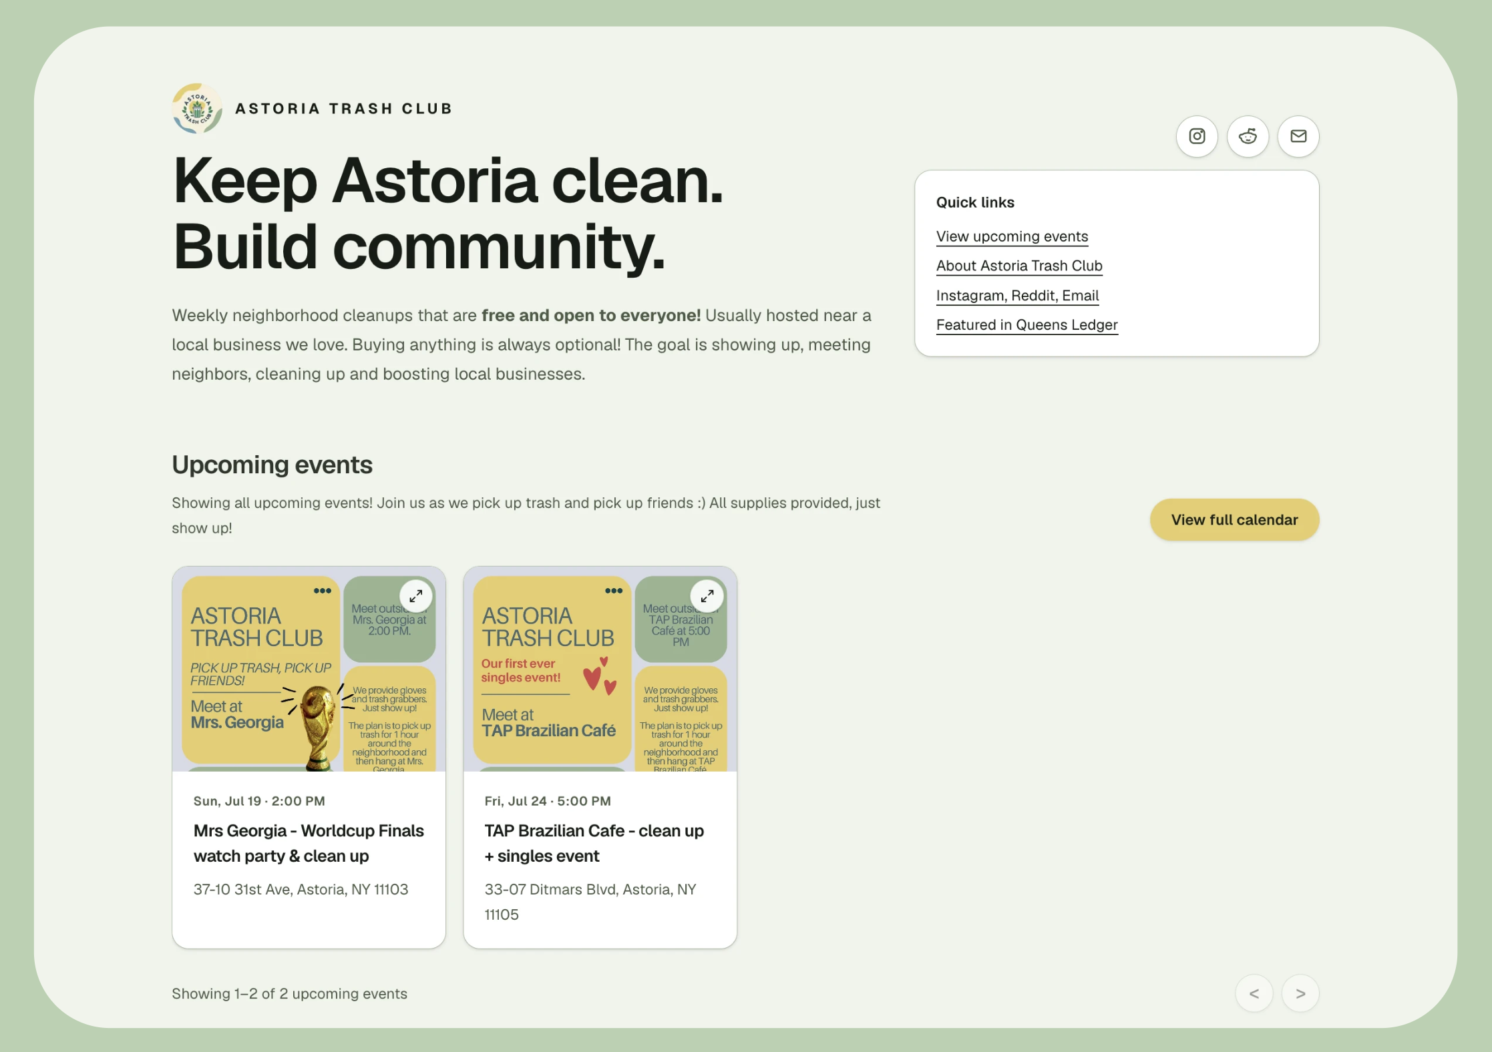This screenshot has width=1492, height=1052.
Task: Open TAP Brazilian Cafe singles event title
Action: point(594,843)
